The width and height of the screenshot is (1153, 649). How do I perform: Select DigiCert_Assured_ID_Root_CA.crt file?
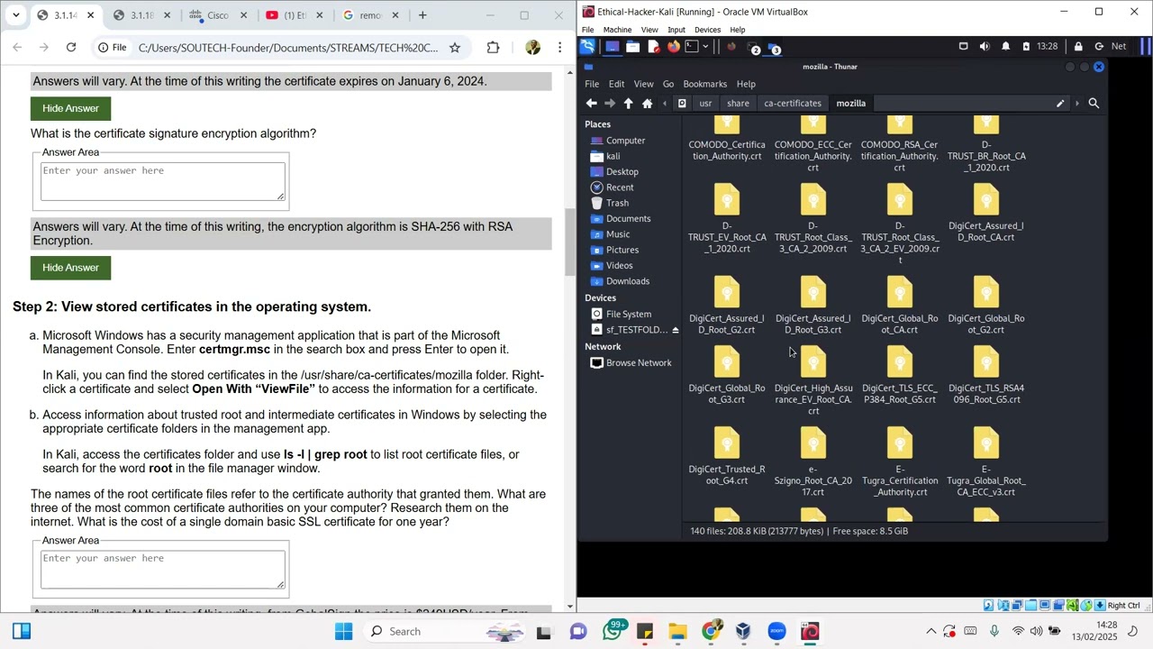click(986, 213)
